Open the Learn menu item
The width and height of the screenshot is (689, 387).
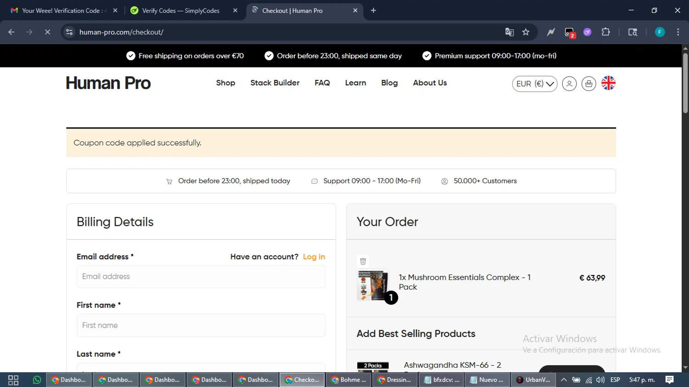pyautogui.click(x=356, y=83)
